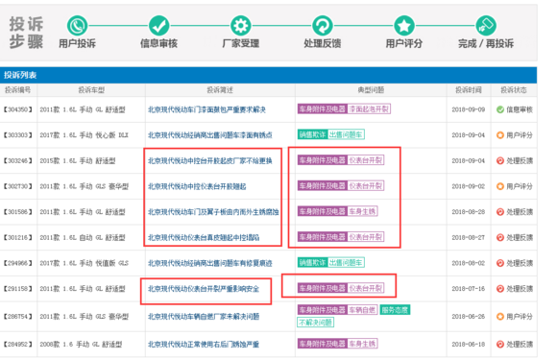Click complaint number 【284952】

pyautogui.click(x=17, y=345)
